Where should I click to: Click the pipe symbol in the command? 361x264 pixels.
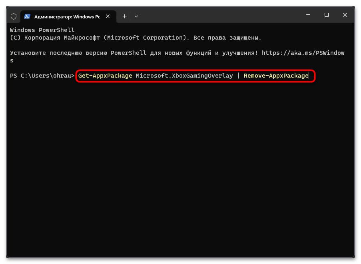tap(239, 76)
